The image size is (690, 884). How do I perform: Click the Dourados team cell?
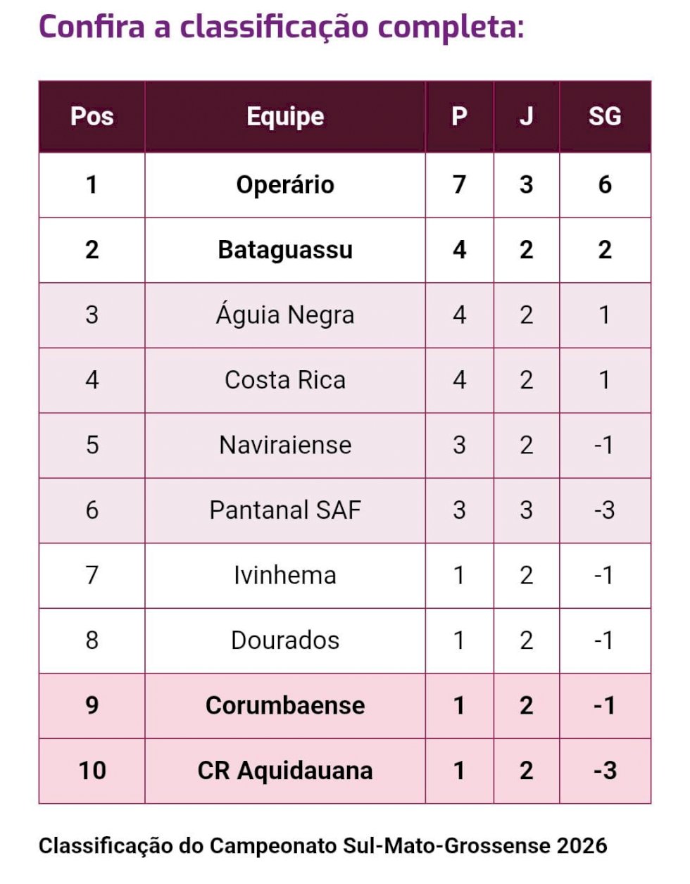[285, 640]
